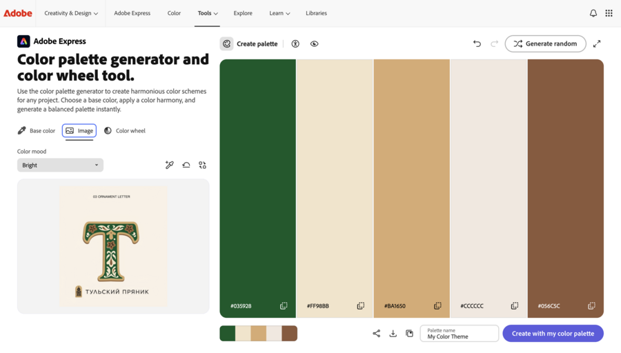Select the Image tab
621x353 pixels.
(x=79, y=130)
